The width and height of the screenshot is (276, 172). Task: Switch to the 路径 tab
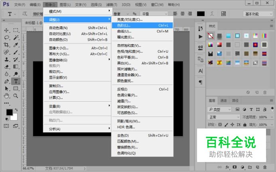pos(235,101)
